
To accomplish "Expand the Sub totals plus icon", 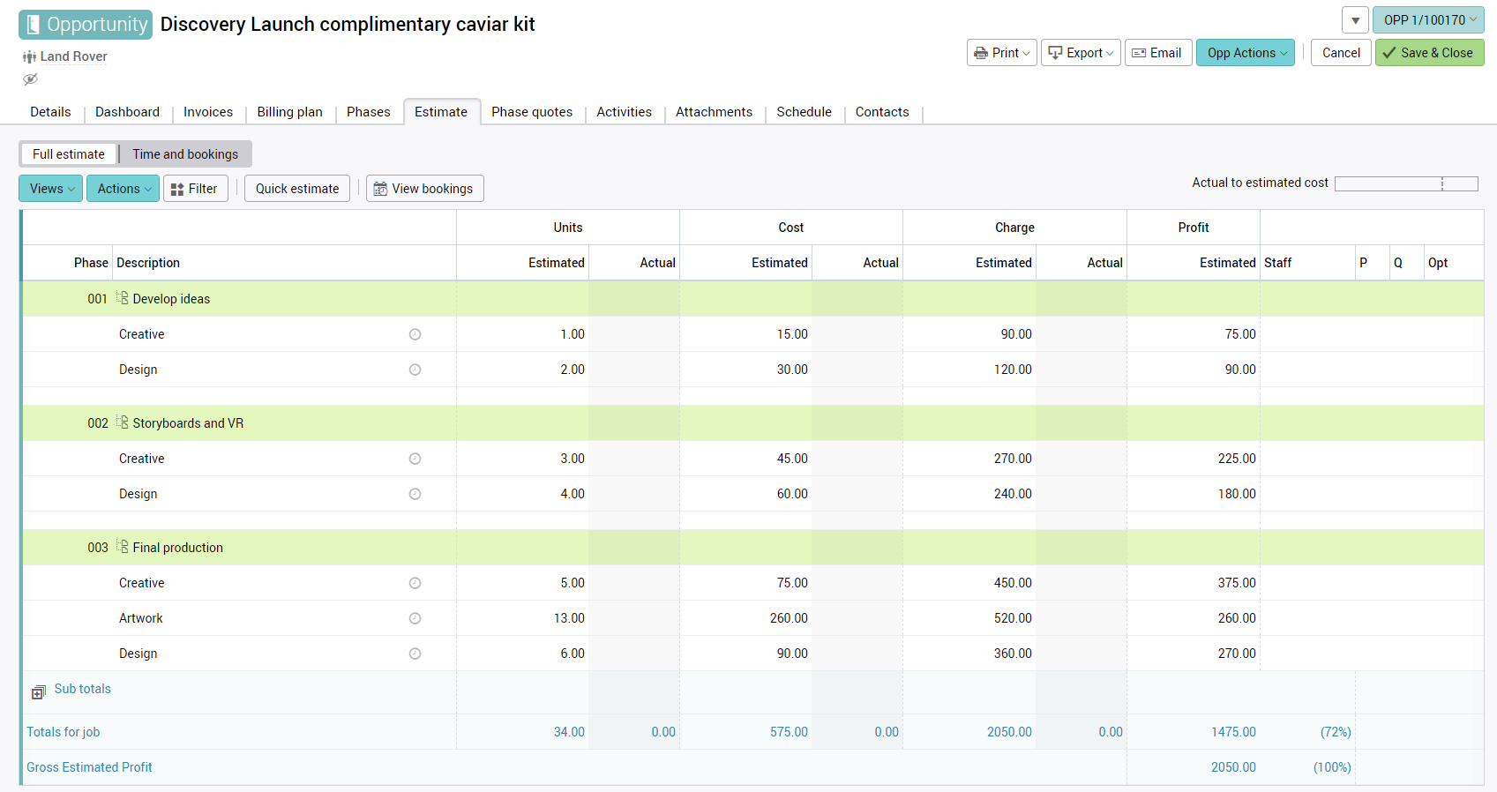I will click(x=39, y=692).
